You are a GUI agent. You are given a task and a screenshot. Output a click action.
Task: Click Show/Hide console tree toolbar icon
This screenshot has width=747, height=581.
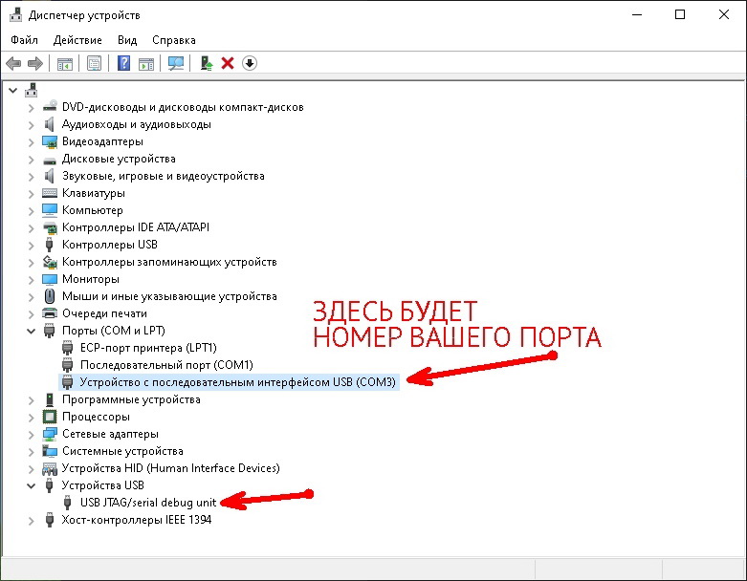65,63
